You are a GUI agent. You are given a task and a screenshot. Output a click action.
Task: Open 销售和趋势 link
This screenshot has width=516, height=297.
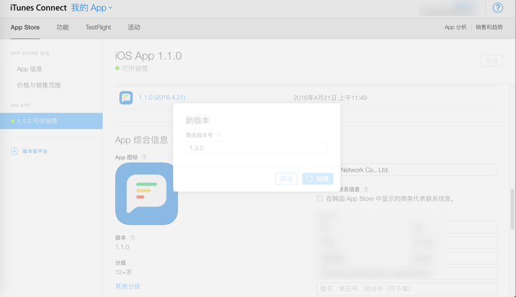489,27
